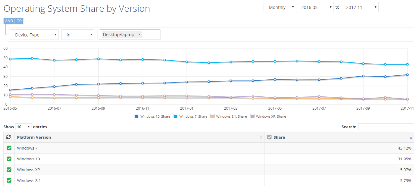Image resolution: width=417 pixels, height=186 pixels.
Task: Open the Show entries count dropdown
Action: (x=24, y=127)
